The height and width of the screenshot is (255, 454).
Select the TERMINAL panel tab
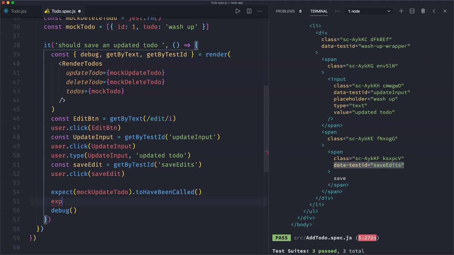click(319, 11)
